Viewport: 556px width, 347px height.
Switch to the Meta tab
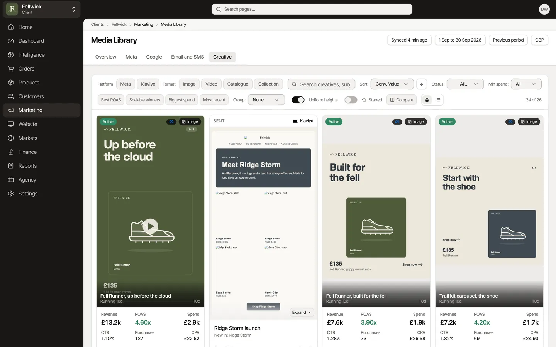[131, 57]
